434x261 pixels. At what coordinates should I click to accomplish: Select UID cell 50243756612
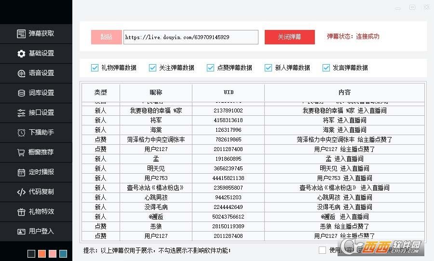229,217
